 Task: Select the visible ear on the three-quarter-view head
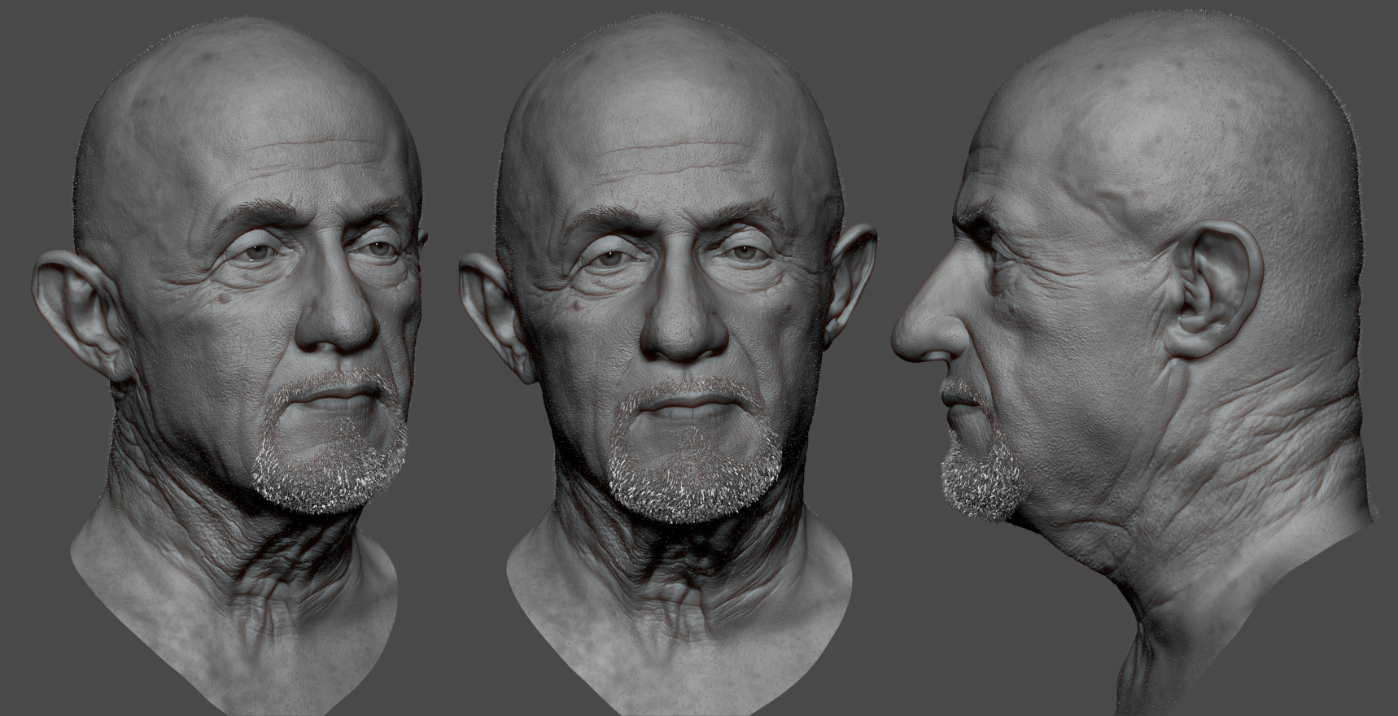80,313
